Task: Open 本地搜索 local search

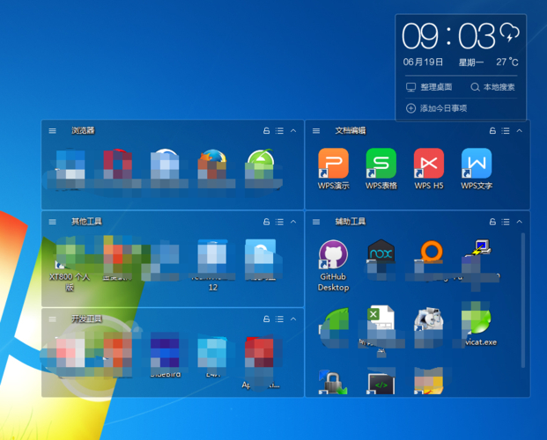Action: (x=492, y=87)
